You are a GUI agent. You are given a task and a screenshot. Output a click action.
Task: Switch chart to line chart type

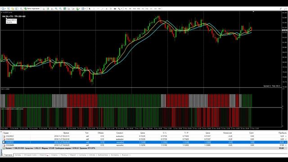[52, 9]
